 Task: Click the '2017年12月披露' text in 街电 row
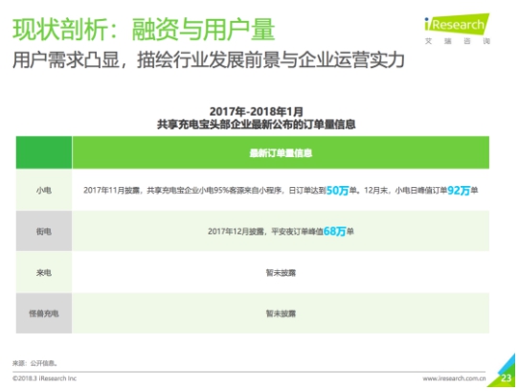tap(236, 231)
